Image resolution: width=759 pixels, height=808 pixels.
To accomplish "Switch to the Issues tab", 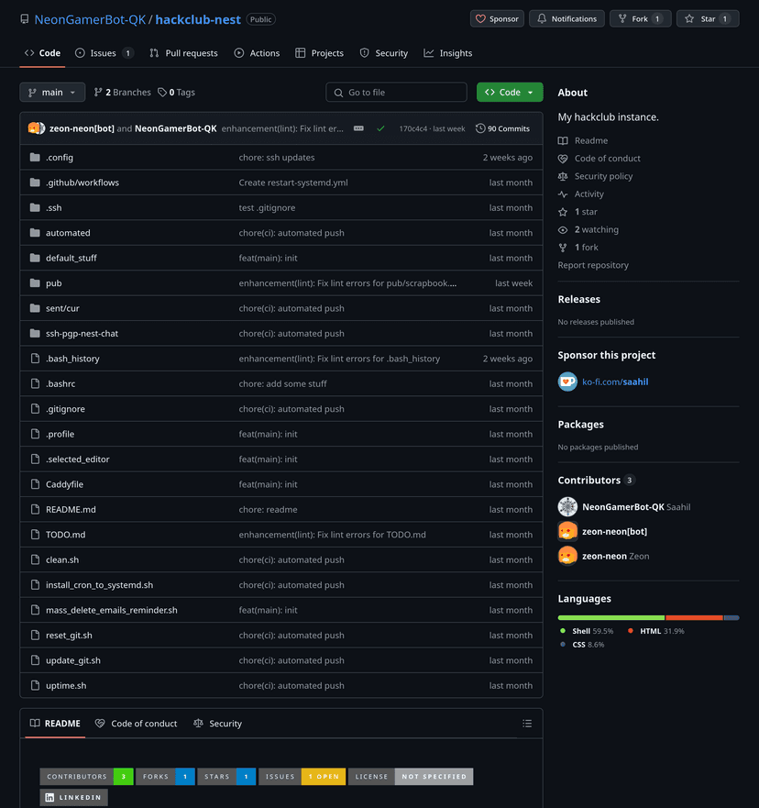I will coord(104,53).
